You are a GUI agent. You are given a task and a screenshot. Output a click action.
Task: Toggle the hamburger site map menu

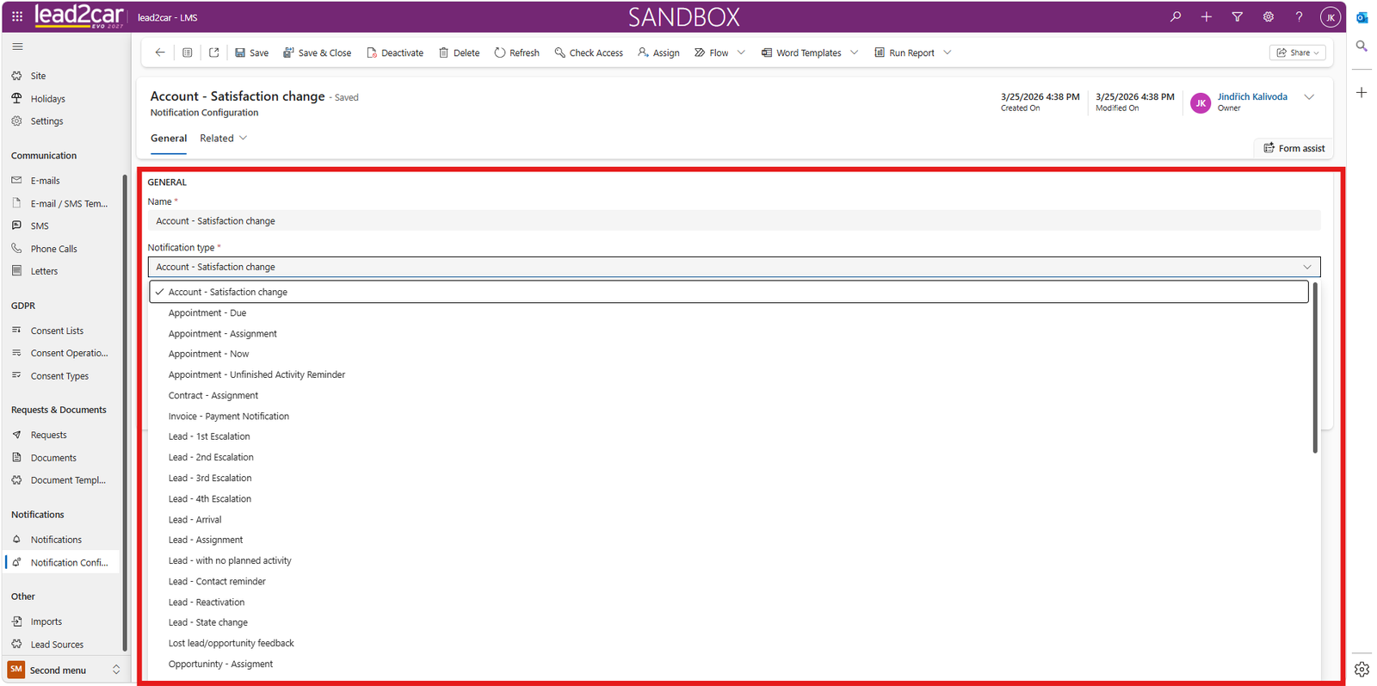tap(17, 46)
